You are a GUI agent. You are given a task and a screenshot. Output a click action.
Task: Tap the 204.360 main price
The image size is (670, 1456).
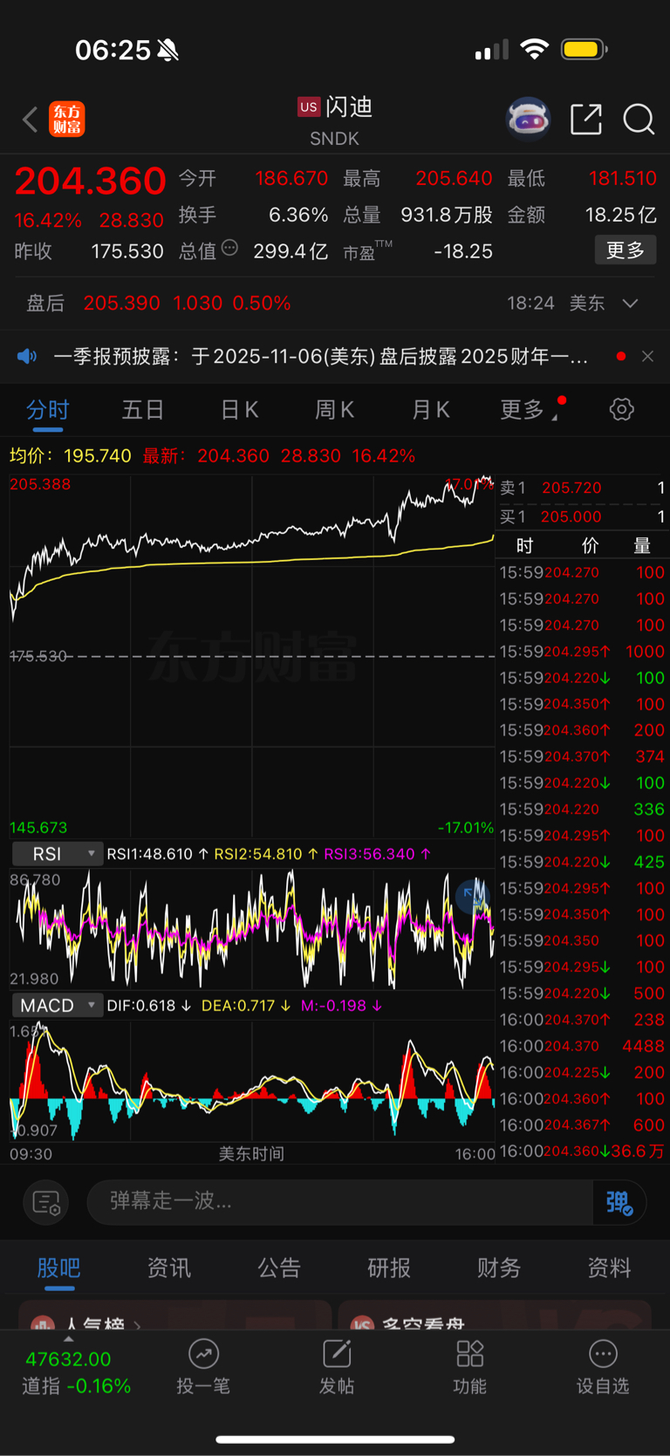tap(90, 181)
